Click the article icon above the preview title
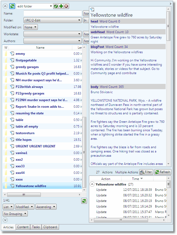This screenshot has height=235, width=177. point(92,10)
